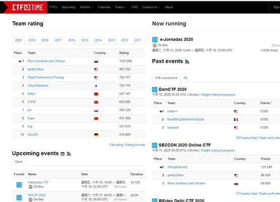This screenshot has width=280, height=202.
Task: Click the Chinese flag in A*0*E row
Action: click(x=96, y=102)
